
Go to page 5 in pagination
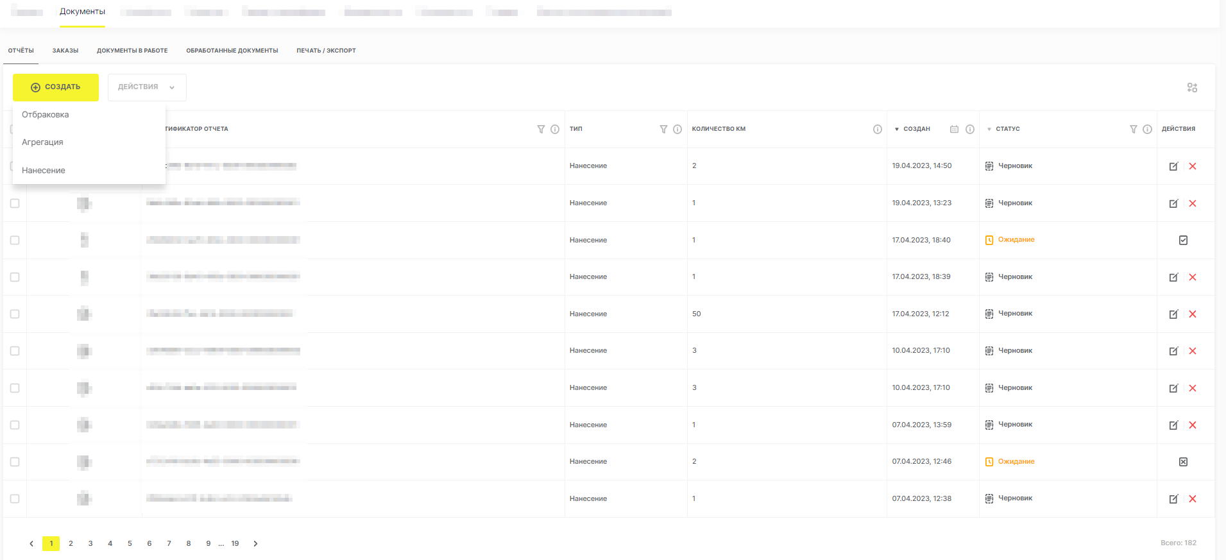click(130, 543)
